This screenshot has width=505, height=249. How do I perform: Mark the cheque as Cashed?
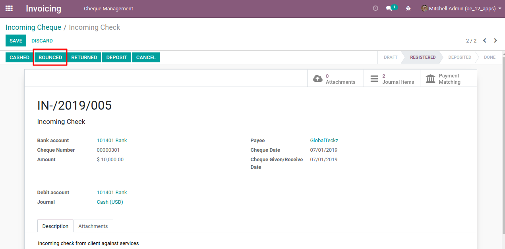pyautogui.click(x=19, y=57)
